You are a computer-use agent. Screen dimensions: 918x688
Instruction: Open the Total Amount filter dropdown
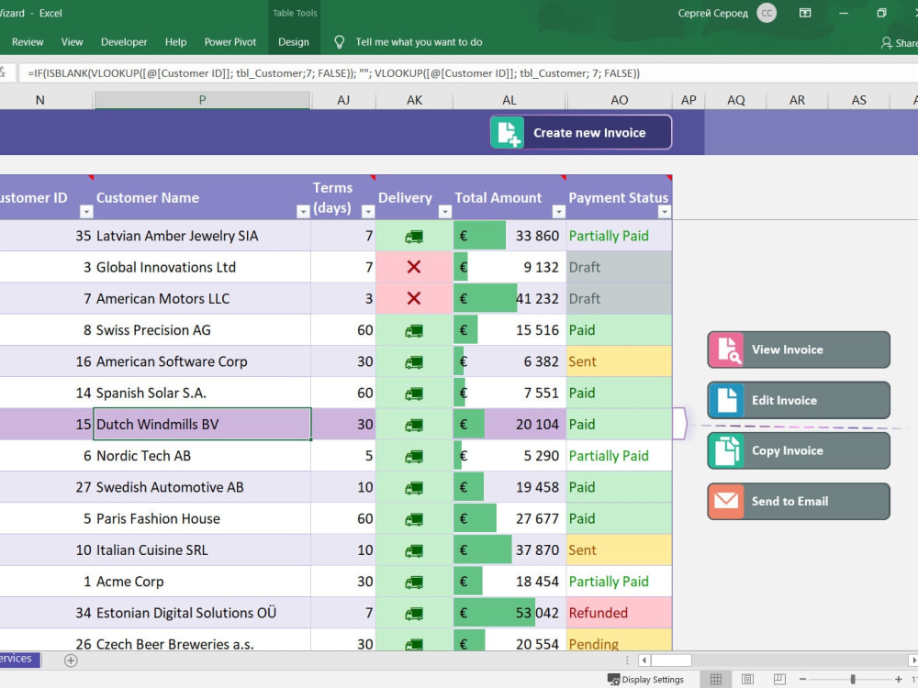[558, 212]
